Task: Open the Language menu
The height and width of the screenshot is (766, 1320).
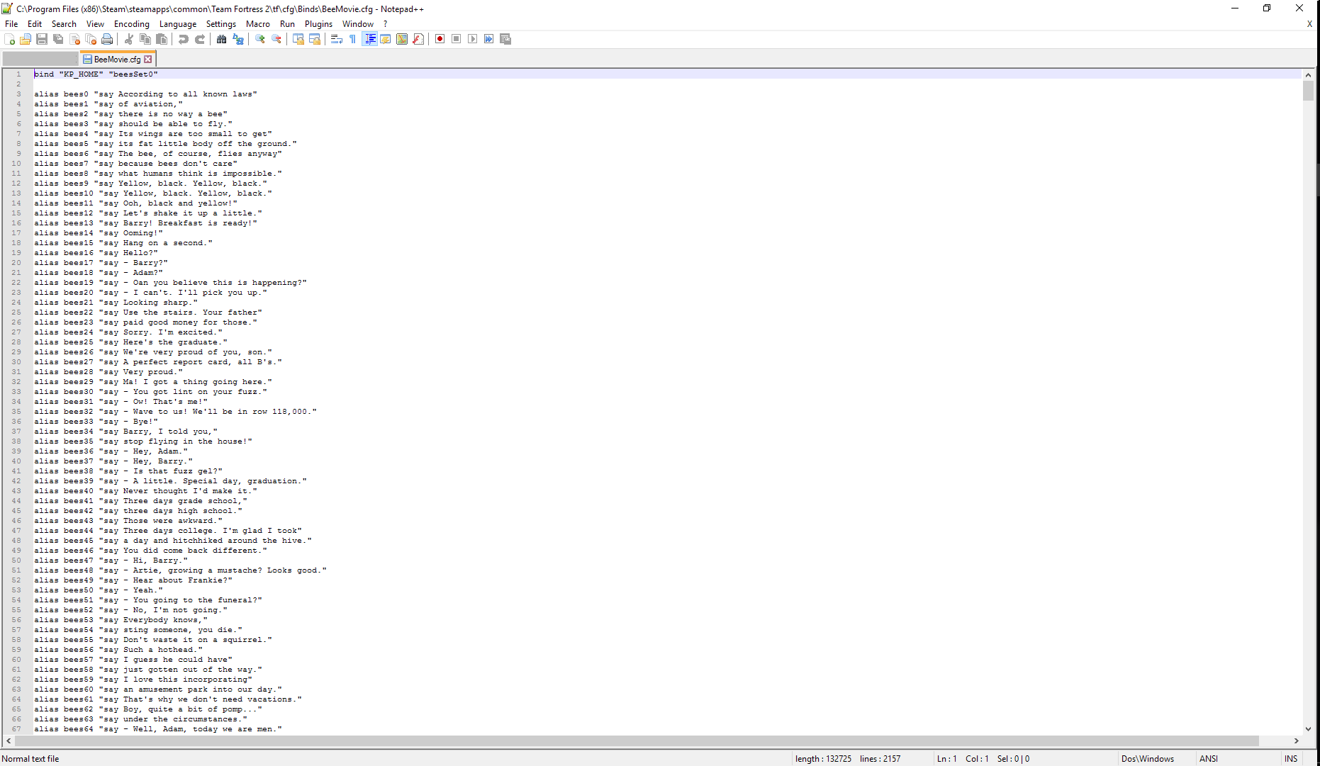Action: (x=177, y=24)
